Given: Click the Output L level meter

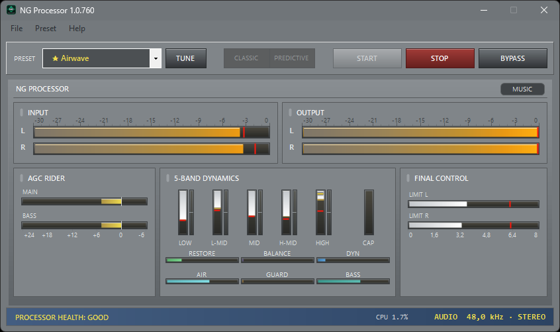Looking at the screenshot, I should [x=420, y=133].
